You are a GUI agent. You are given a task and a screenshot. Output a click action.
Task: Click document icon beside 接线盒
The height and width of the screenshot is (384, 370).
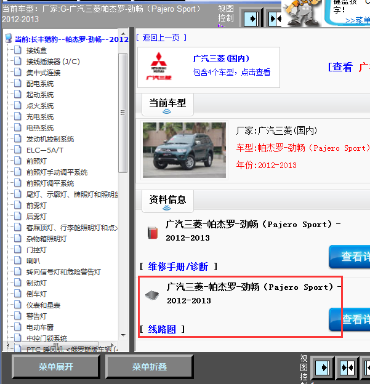pos(18,50)
